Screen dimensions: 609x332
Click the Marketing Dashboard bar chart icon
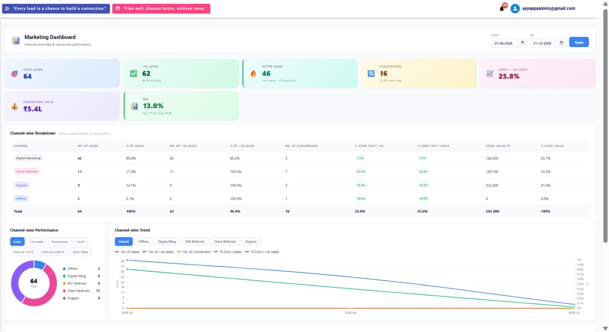coord(16,40)
